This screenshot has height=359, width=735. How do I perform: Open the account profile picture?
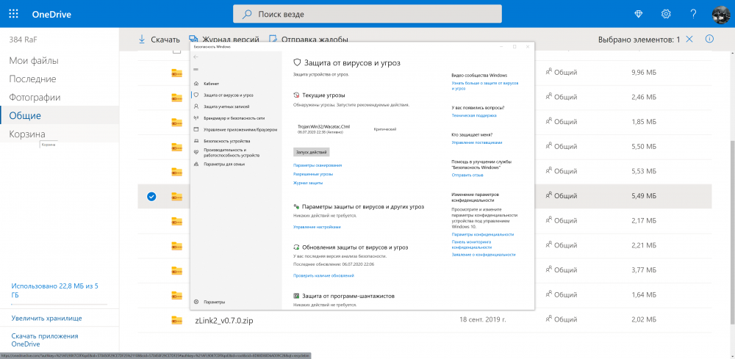pyautogui.click(x=720, y=14)
